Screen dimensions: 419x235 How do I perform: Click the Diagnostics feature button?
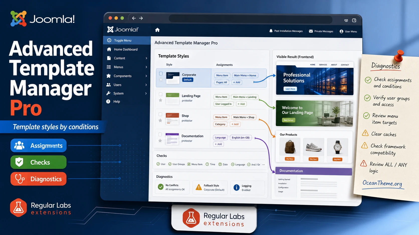pyautogui.click(x=38, y=179)
